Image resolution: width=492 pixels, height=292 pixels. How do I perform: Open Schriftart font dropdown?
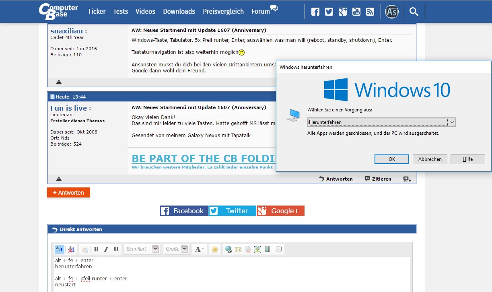pyautogui.click(x=142, y=249)
